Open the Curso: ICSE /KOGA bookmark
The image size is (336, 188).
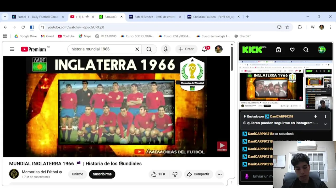(x=174, y=36)
